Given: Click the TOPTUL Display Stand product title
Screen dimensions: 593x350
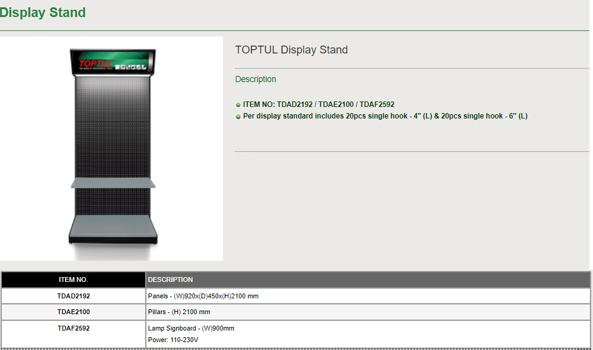Looking at the screenshot, I should click(291, 50).
